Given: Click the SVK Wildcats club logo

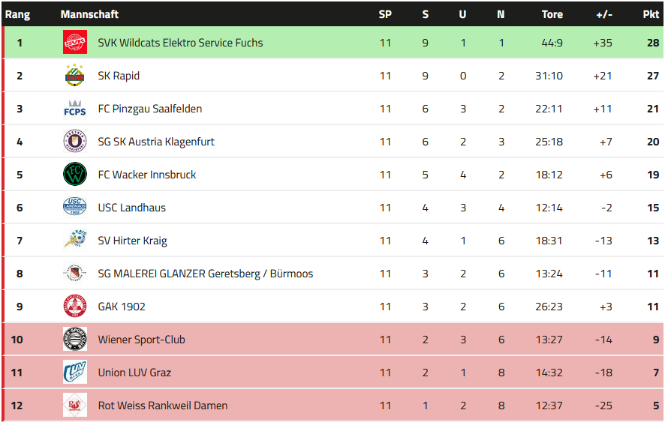Looking at the screenshot, I should click(x=75, y=43).
